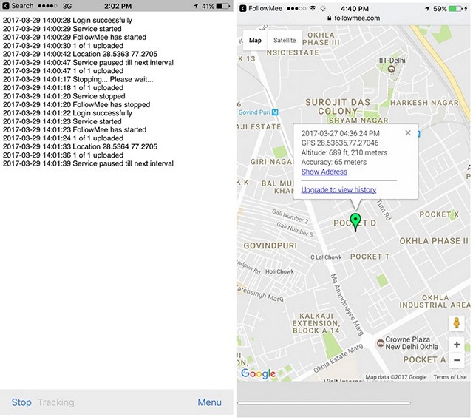The width and height of the screenshot is (473, 420).
Task: Click the POCKET X map label
Action: [x=439, y=214]
